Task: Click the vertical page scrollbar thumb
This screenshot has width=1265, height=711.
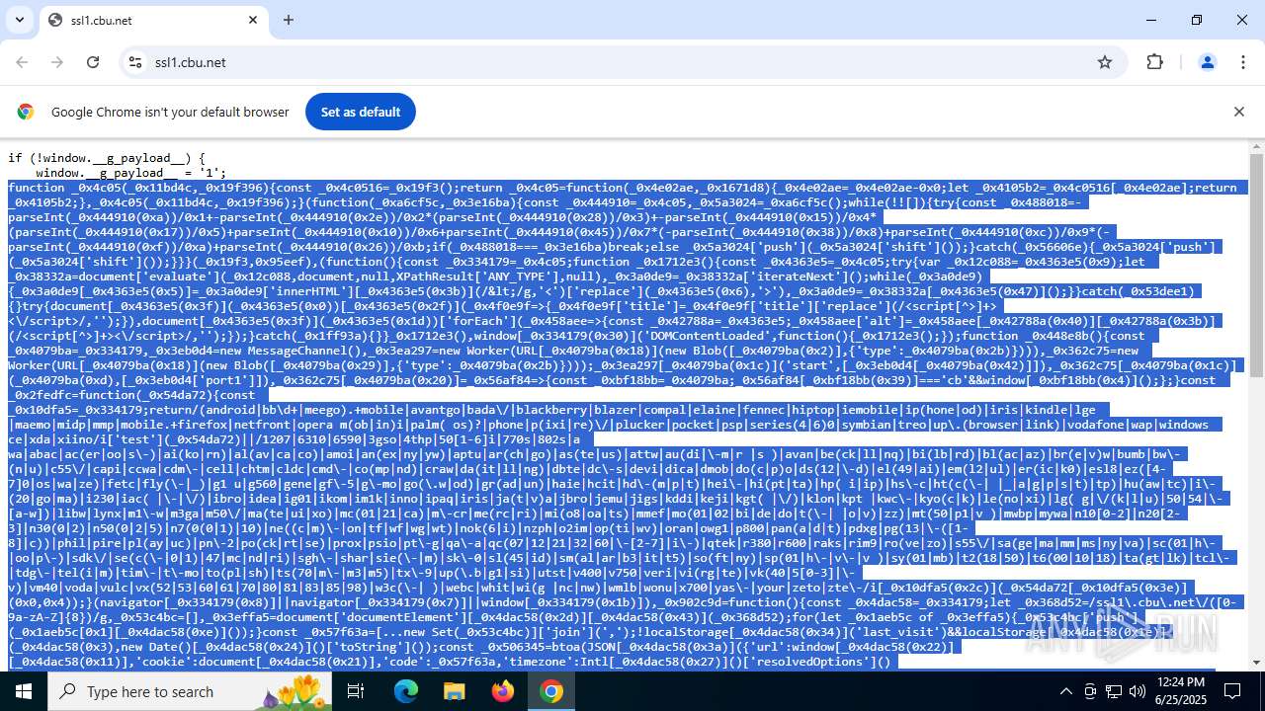Action: (1256, 265)
